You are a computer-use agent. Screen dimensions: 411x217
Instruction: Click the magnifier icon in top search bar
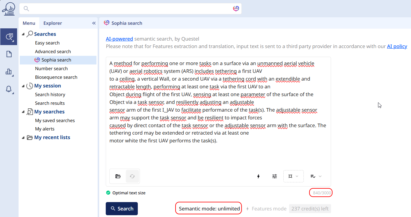click(x=26, y=9)
